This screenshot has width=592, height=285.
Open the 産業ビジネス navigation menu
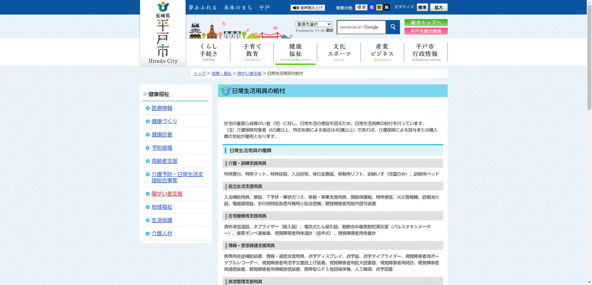point(382,52)
